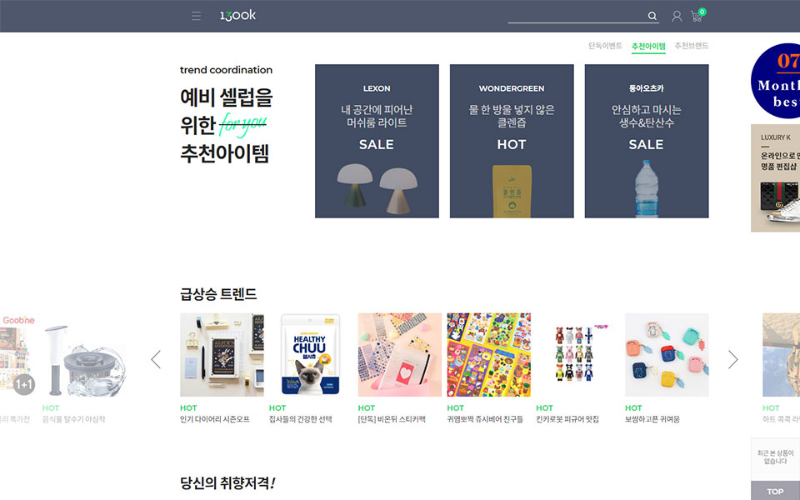Show next trend items with right arrow
The width and height of the screenshot is (800, 500).
tap(732, 359)
